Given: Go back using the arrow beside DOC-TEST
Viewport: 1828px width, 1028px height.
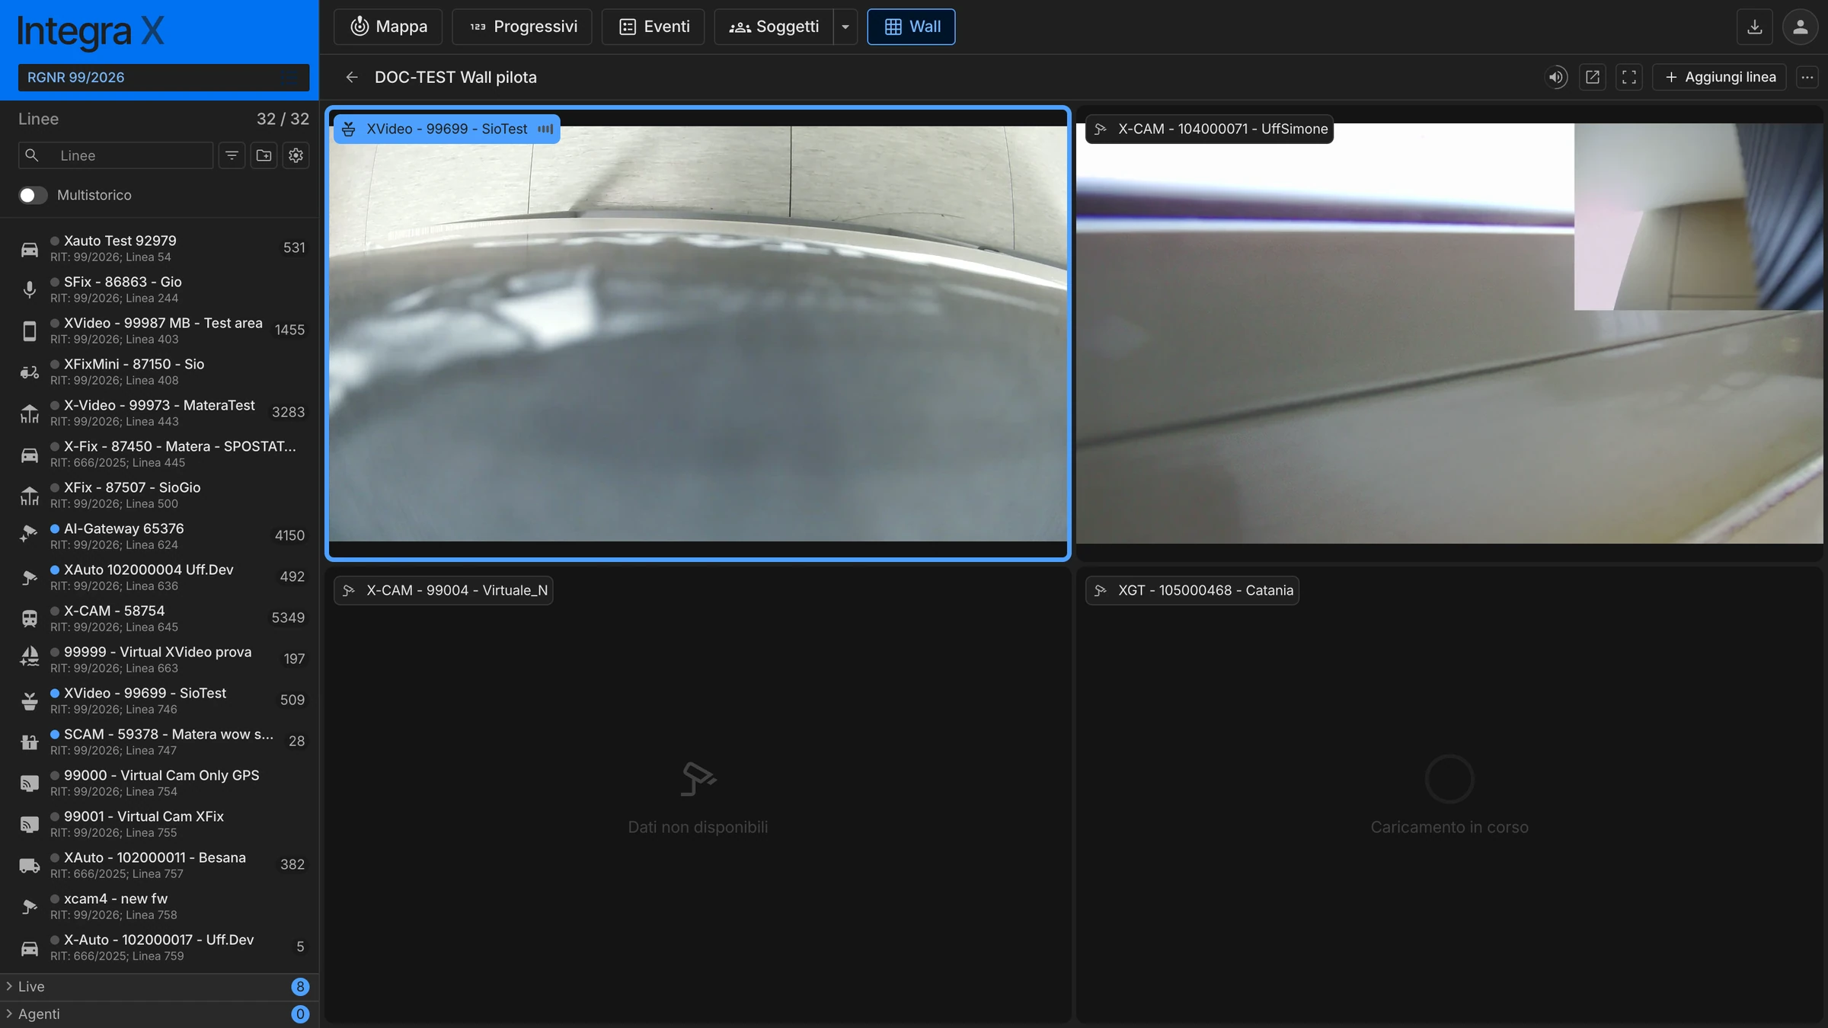Looking at the screenshot, I should click(x=351, y=77).
